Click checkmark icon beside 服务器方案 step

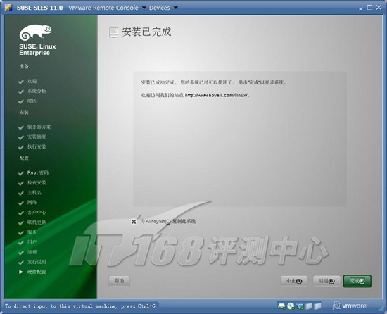tap(21, 127)
